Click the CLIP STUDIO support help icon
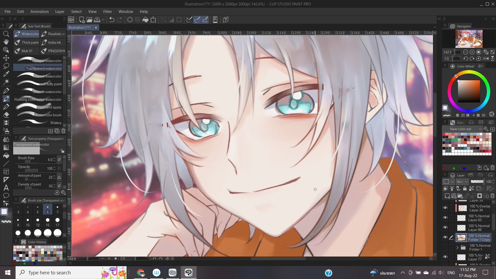496x279 pixels. click(226, 19)
